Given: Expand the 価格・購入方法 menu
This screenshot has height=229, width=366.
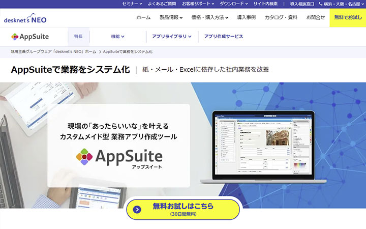Looking at the screenshot, I should [210, 17].
